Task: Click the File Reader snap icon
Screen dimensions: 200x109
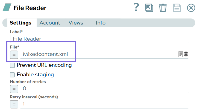Action: point(7,8)
